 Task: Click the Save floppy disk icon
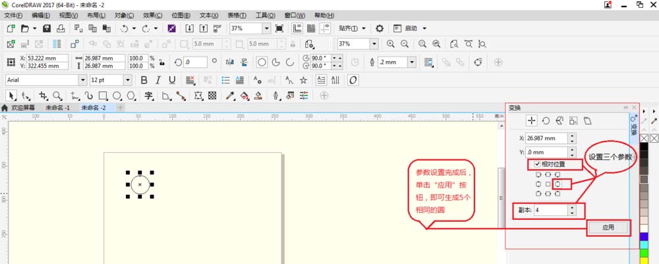point(47,28)
